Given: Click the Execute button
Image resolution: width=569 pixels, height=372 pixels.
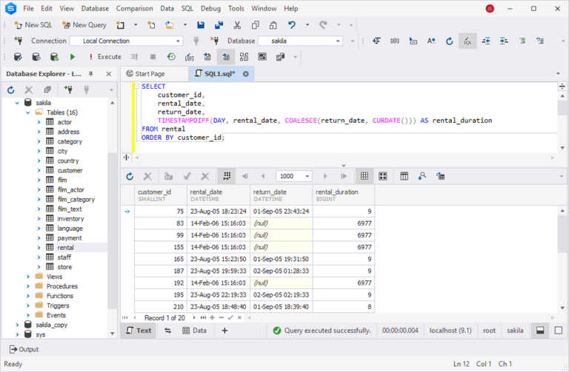Looking at the screenshot, I should tap(104, 56).
